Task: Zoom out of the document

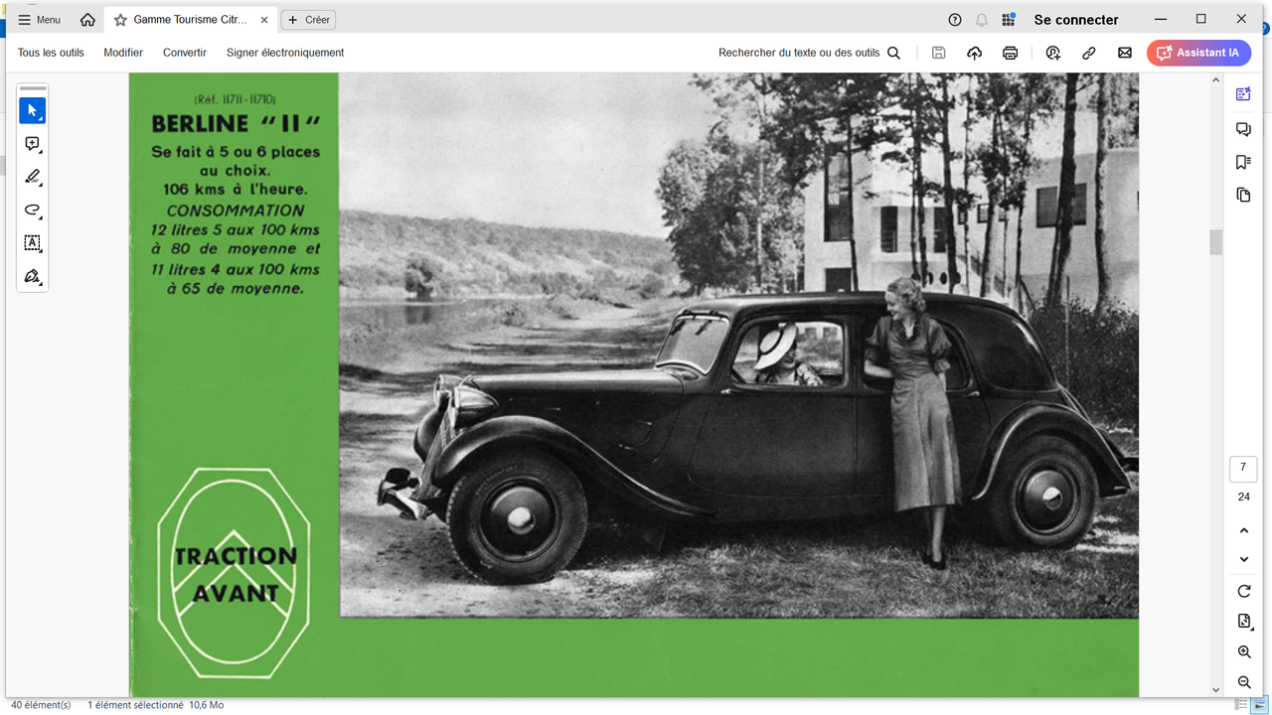Action: click(1244, 682)
